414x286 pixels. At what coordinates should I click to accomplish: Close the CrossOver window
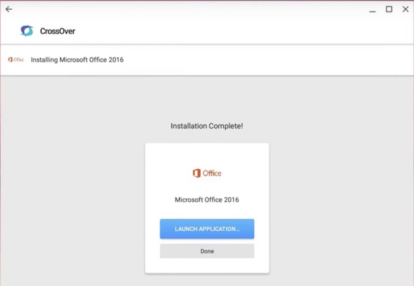pos(406,9)
